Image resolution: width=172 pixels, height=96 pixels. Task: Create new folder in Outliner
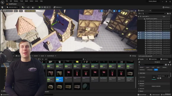[x=168, y=14]
